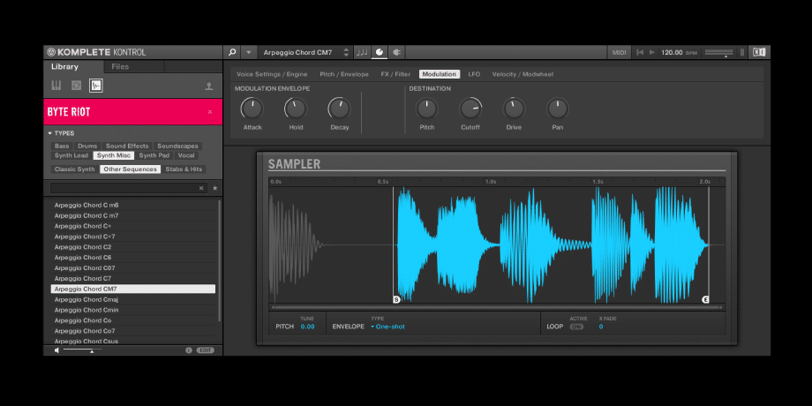Viewport: 812px width, 406px height.
Task: Click the Cutoff destination knob
Action: [x=470, y=109]
